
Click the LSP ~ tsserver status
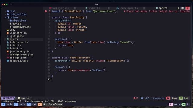[x=154, y=98]
